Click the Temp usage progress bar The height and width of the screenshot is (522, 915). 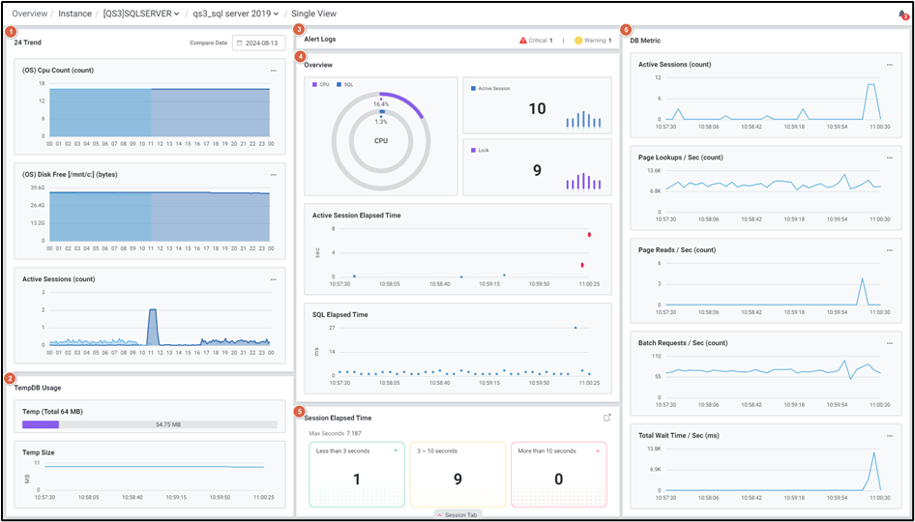point(150,423)
